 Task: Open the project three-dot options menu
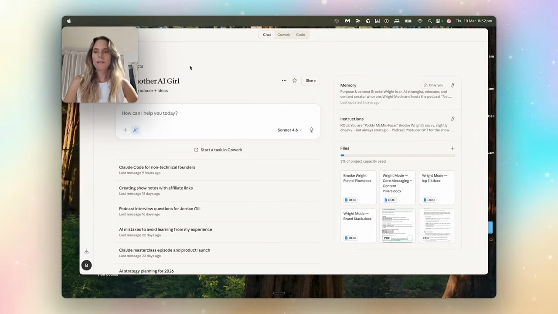click(284, 81)
